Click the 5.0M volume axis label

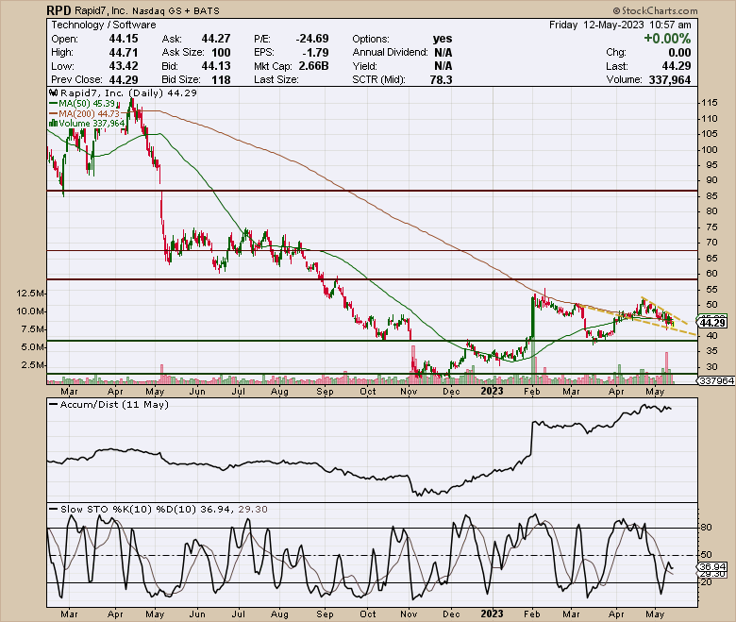[x=32, y=347]
